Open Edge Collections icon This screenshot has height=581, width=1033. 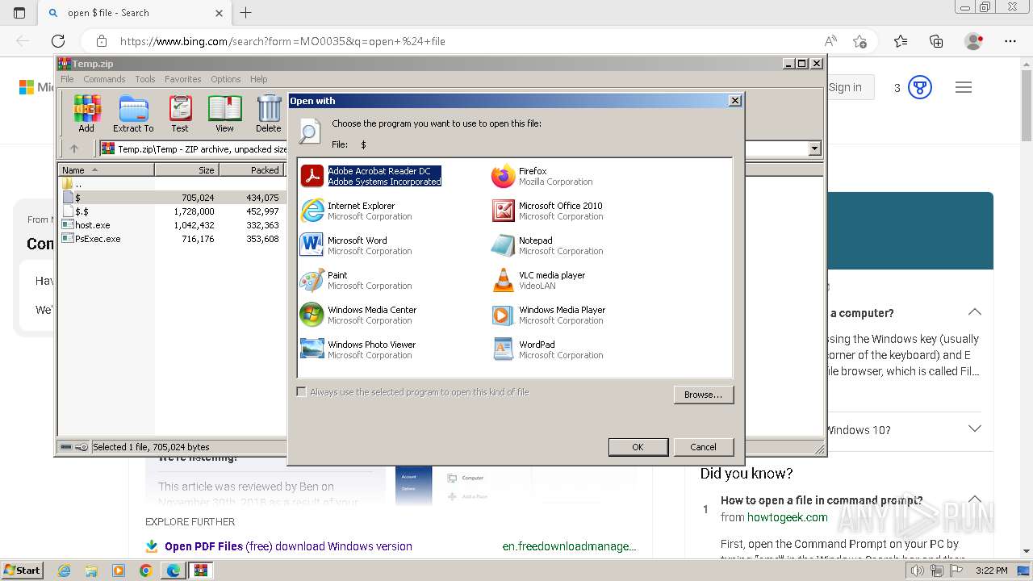pyautogui.click(x=936, y=41)
